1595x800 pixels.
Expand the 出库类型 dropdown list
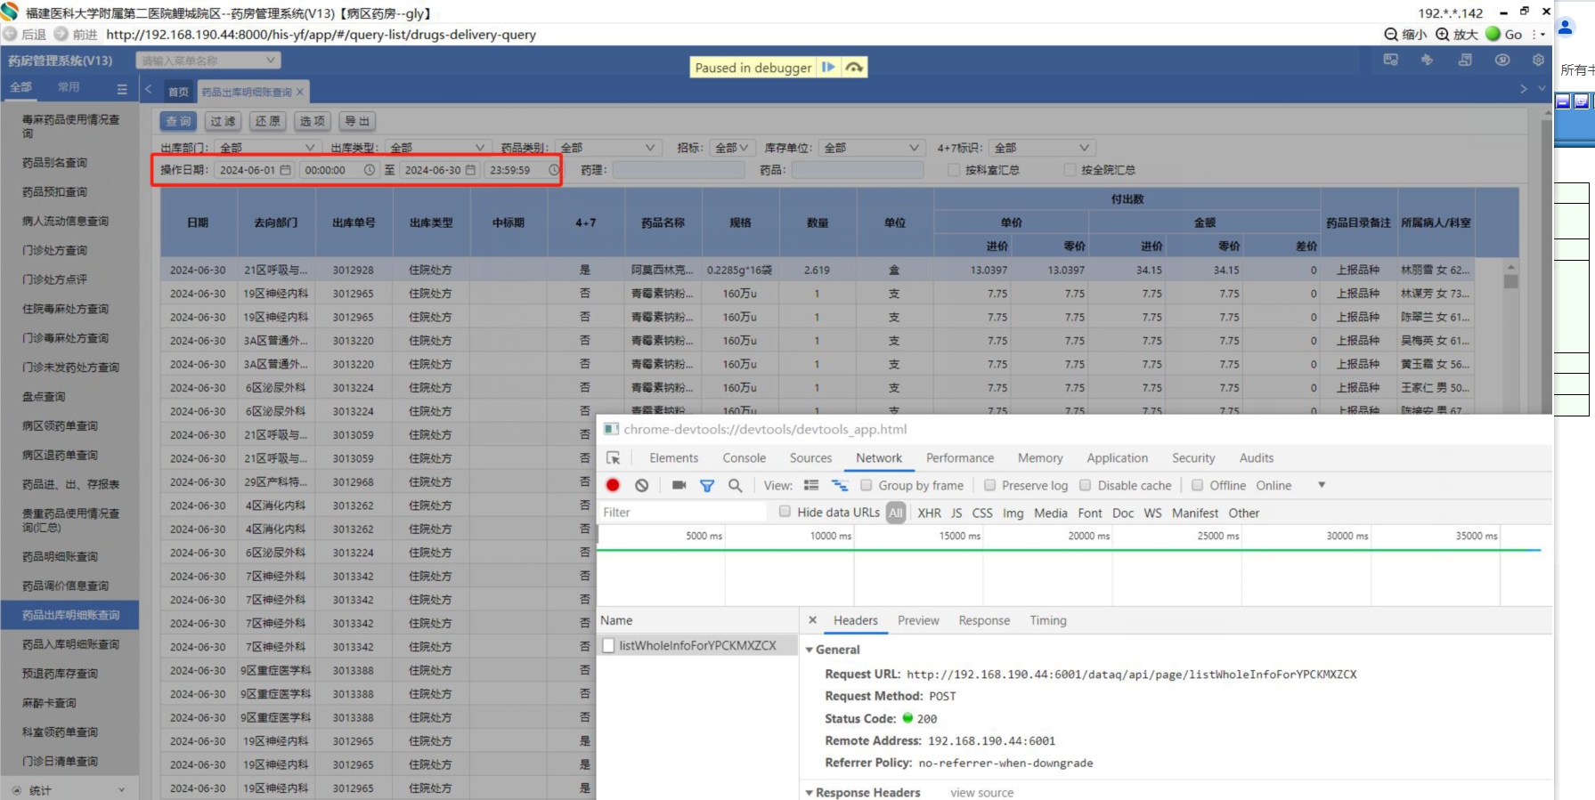click(436, 148)
